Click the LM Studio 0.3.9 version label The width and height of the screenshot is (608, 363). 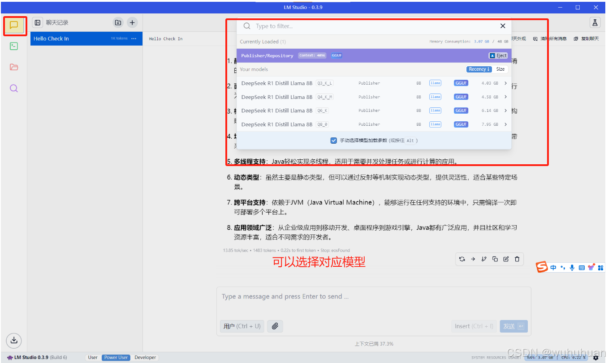pyautogui.click(x=38, y=358)
